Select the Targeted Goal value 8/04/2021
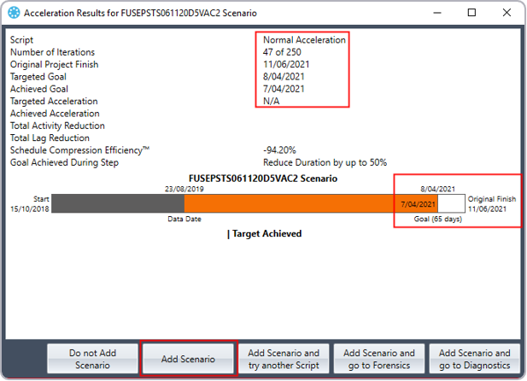The width and height of the screenshot is (527, 381). click(284, 77)
